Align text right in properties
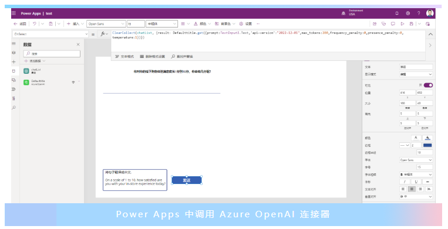The width and height of the screenshot is (448, 229). (420, 189)
